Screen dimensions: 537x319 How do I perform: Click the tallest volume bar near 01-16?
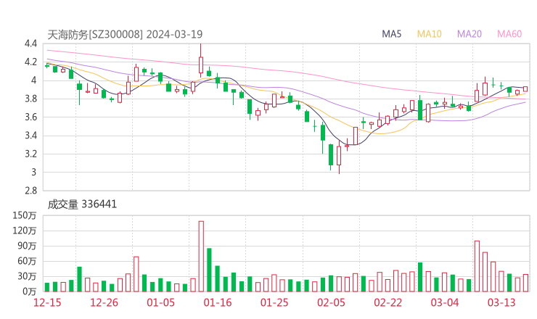click(201, 257)
